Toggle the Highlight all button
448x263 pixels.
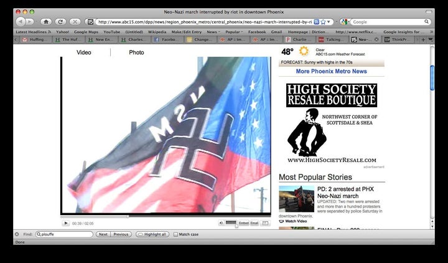coord(152,234)
